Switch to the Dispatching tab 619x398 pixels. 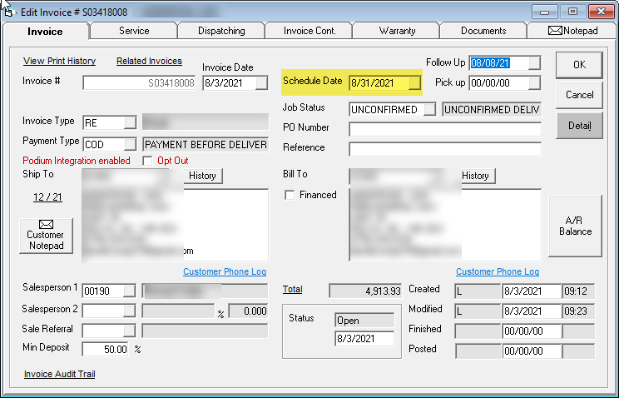(221, 31)
